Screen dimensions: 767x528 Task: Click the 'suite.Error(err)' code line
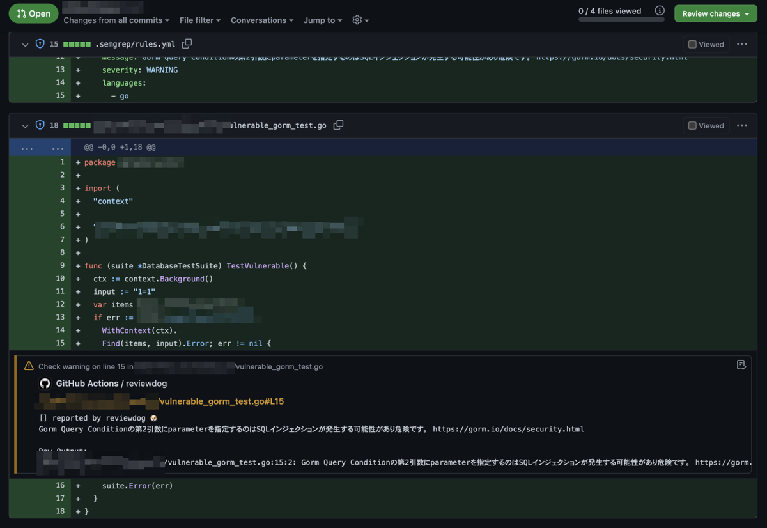[137, 485]
